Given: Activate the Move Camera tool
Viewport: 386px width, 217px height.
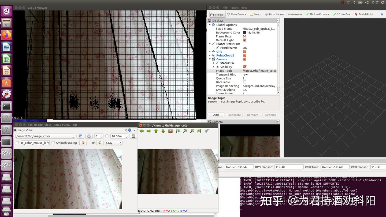Looking at the screenshot, I should click(236, 14).
